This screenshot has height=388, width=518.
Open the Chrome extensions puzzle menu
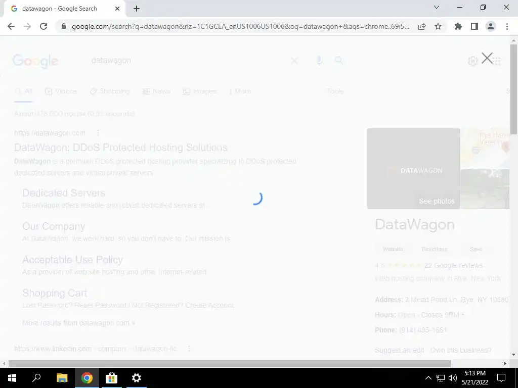point(458,26)
